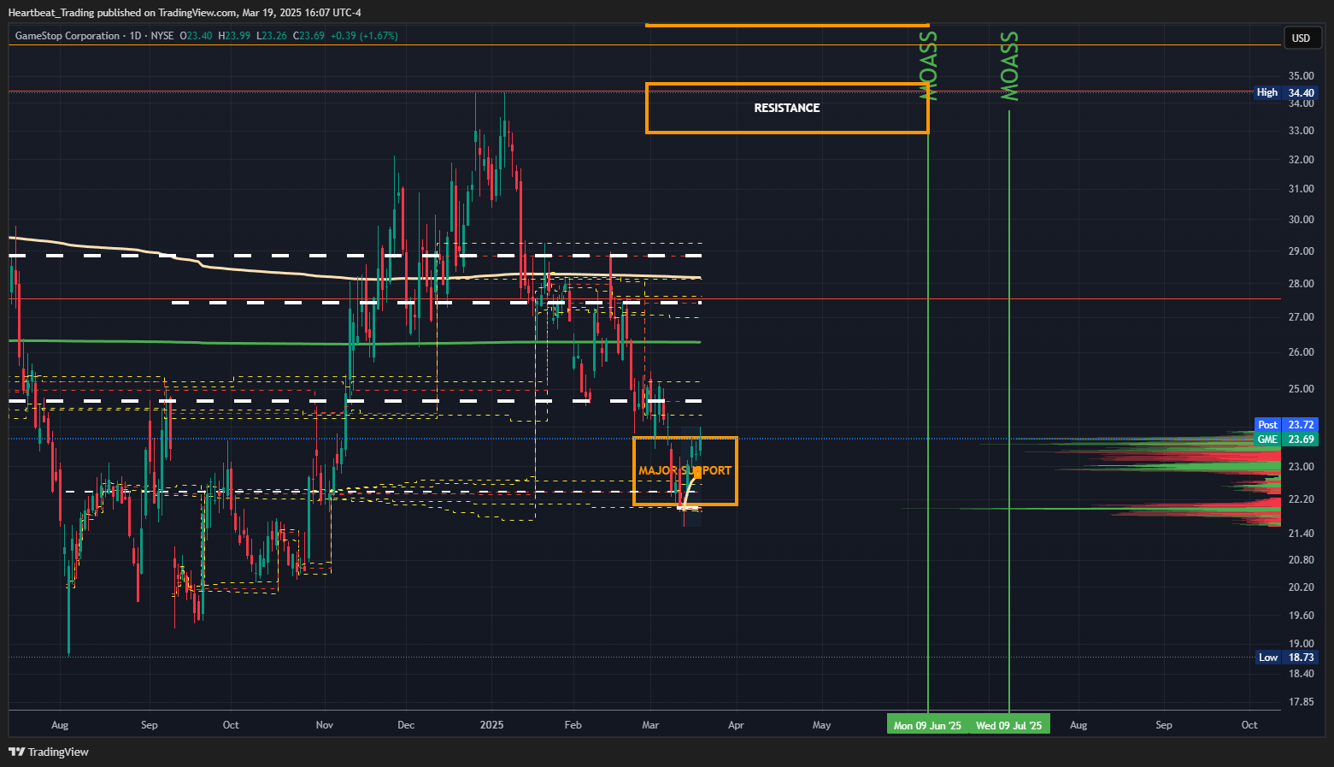
Task: Click the TradingView logo
Action: point(49,752)
